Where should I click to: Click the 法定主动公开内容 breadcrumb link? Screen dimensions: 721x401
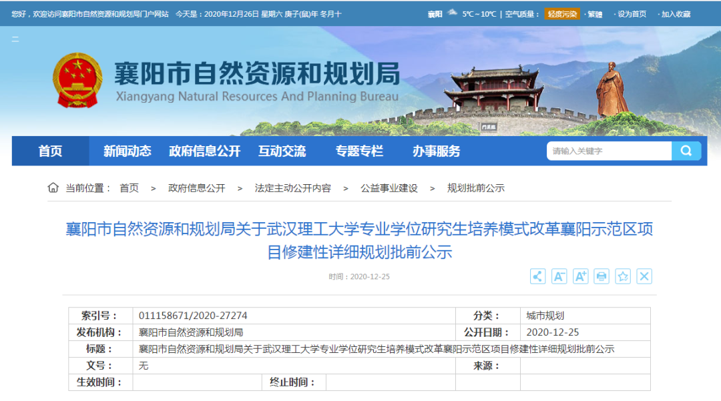pos(293,188)
